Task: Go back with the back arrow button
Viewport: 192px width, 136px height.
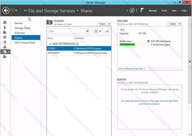Action: [x=6, y=10]
